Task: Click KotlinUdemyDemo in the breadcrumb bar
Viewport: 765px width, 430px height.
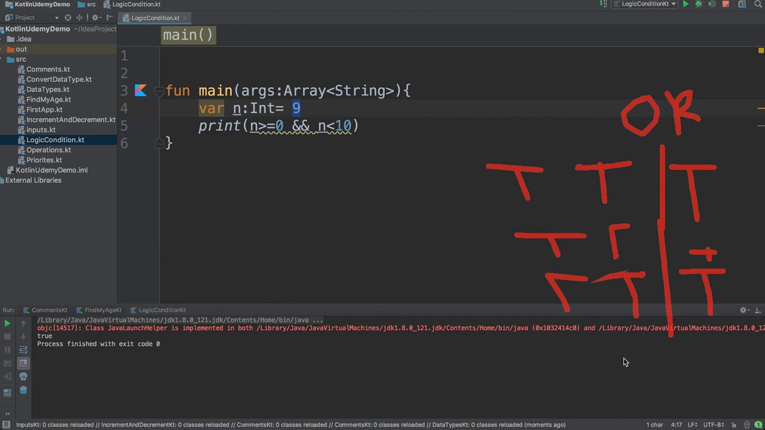Action: [37, 4]
